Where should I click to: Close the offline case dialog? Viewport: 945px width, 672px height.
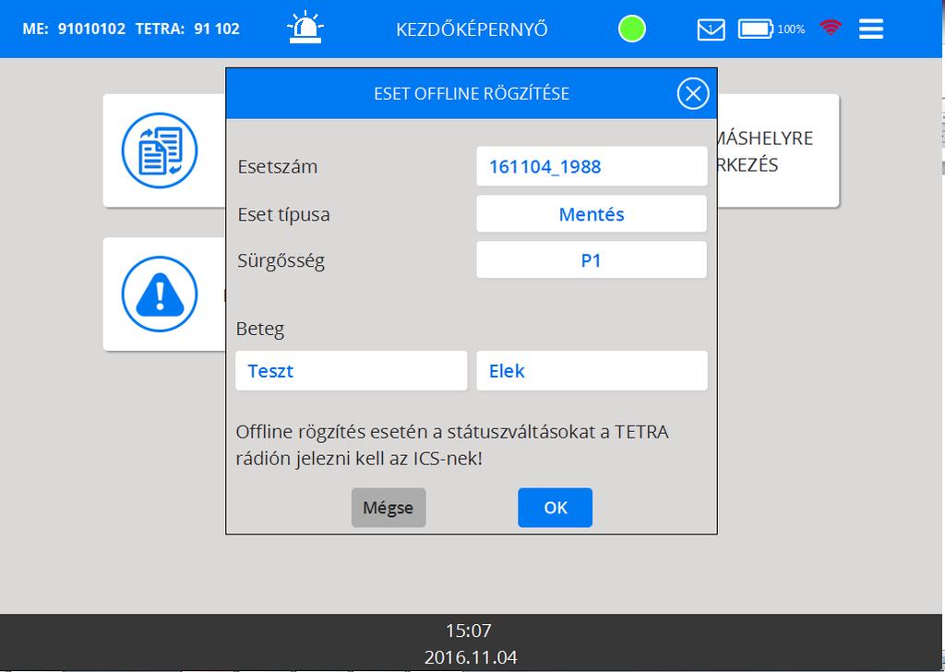[692, 93]
